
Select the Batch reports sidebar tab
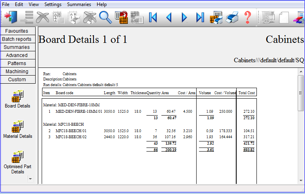[x=18, y=39]
